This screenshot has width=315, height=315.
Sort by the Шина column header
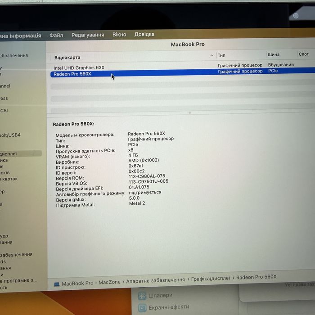(x=274, y=54)
